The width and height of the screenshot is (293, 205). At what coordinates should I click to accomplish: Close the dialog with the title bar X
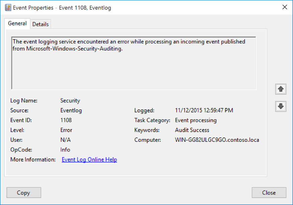(285, 7)
